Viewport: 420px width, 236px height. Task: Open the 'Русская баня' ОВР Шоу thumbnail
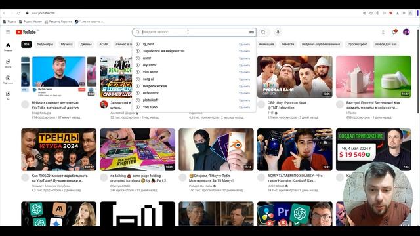(295, 77)
